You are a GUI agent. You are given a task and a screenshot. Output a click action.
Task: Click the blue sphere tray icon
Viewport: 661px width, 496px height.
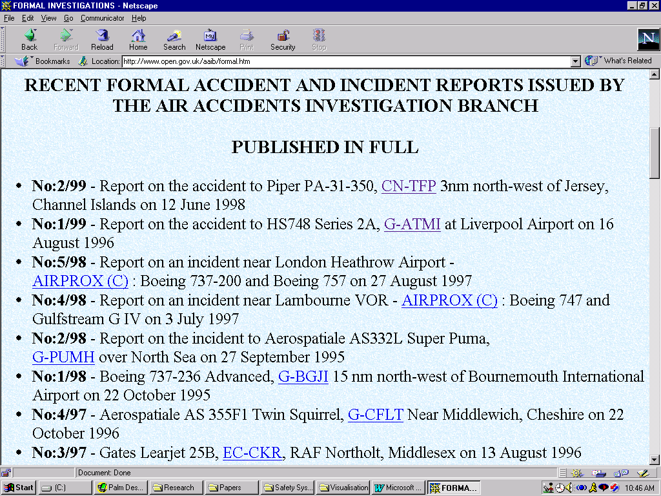click(x=582, y=488)
